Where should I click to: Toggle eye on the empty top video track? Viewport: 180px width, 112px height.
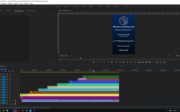pyautogui.click(x=10, y=74)
